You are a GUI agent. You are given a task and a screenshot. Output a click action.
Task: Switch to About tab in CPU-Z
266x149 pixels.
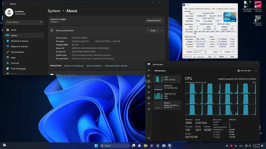pyautogui.click(x=232, y=9)
